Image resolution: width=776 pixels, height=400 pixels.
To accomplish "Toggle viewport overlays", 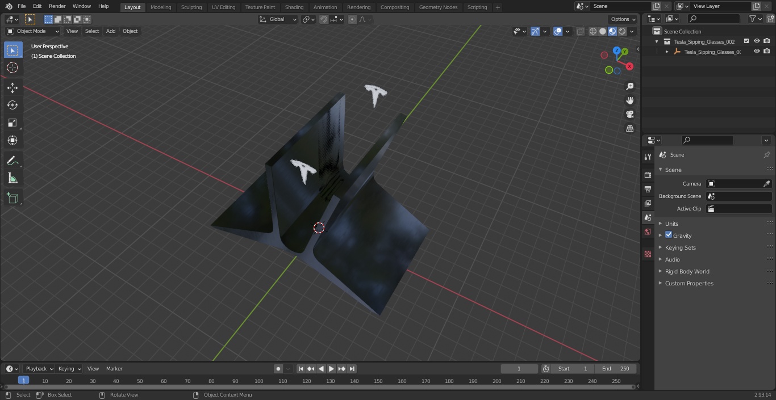I will click(558, 31).
